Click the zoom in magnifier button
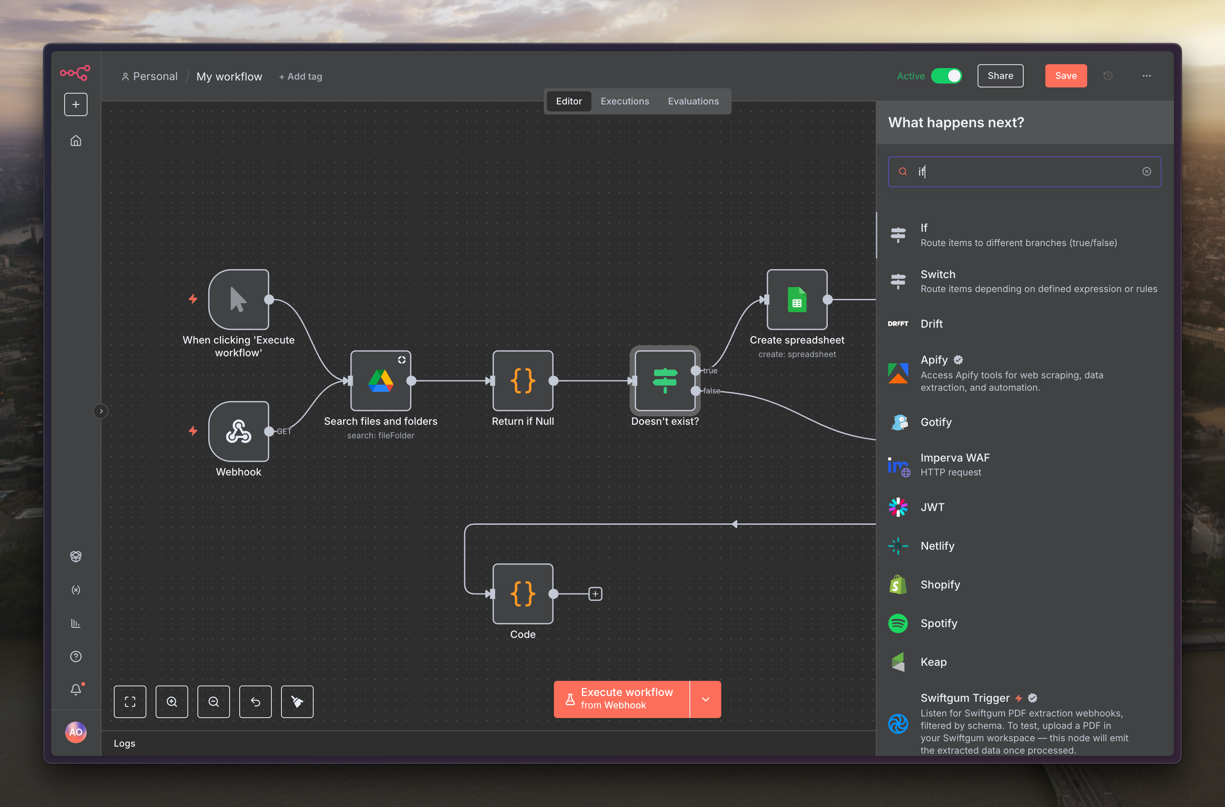Screen dimensions: 1225x807 172,701
